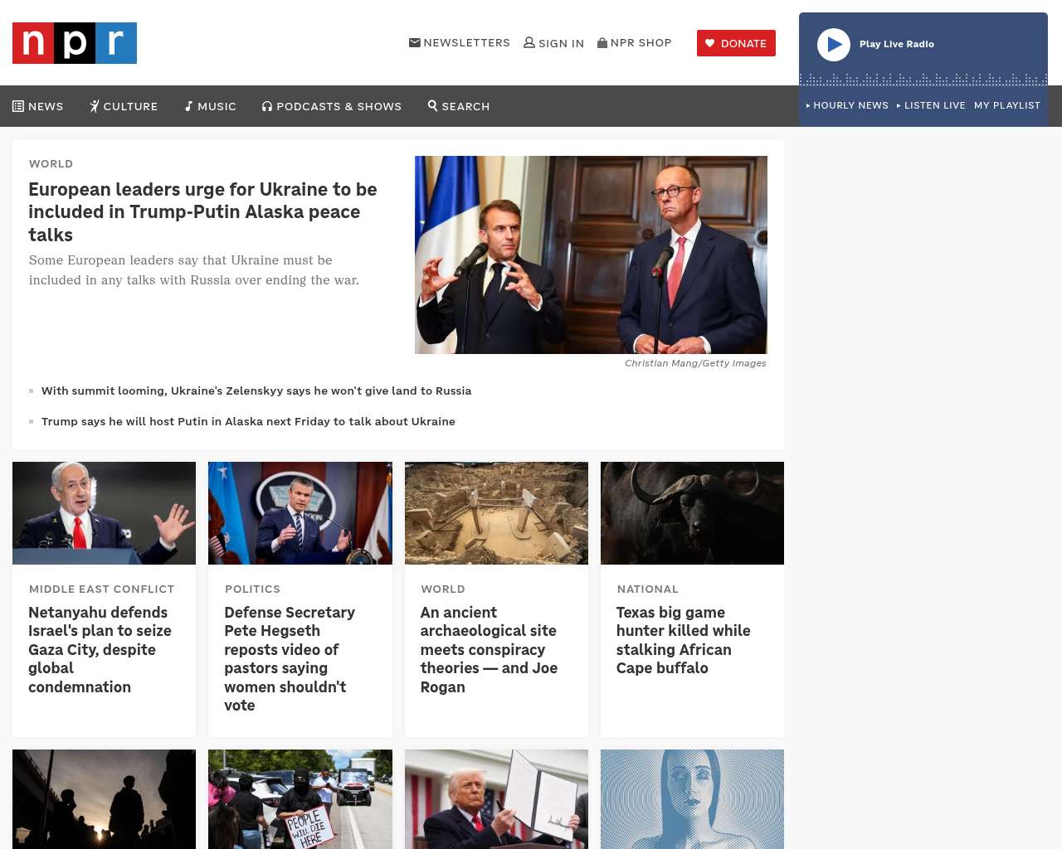Open Hegseth reposts video headline
This screenshot has width=1062, height=849.
tap(290, 658)
